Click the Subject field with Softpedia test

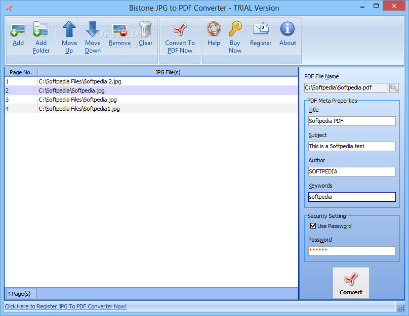tap(352, 147)
